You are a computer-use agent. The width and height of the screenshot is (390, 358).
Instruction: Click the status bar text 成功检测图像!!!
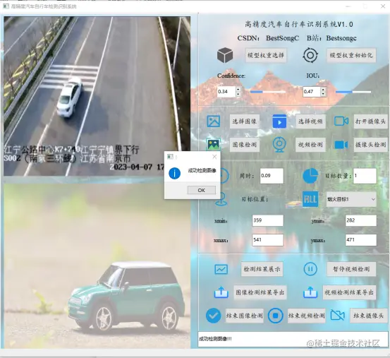click(215, 339)
